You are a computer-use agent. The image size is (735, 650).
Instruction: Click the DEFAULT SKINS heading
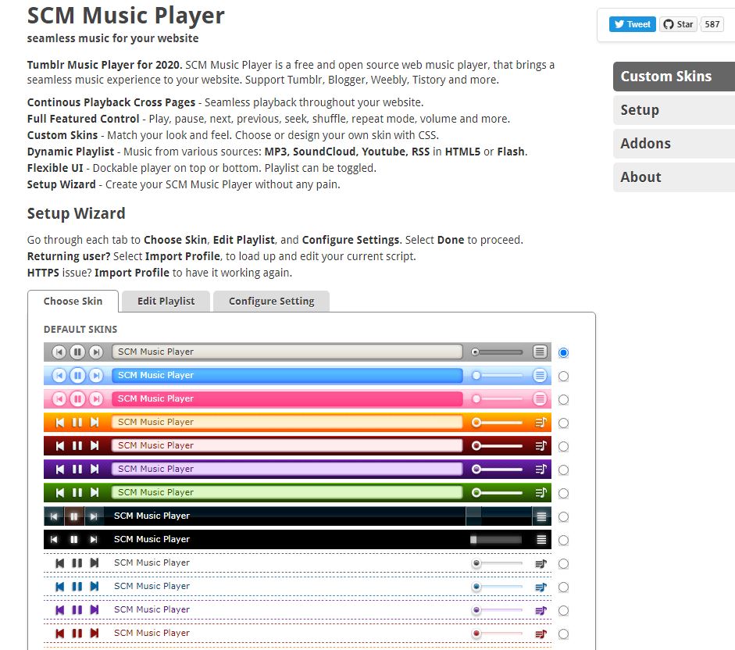point(80,329)
